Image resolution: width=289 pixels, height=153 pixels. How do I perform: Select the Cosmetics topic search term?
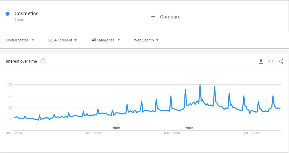click(x=26, y=13)
